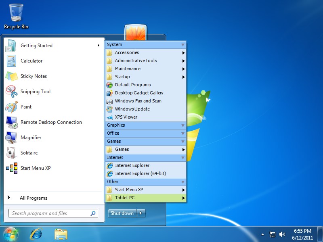Show hidden tray icons arrow

click(262, 234)
